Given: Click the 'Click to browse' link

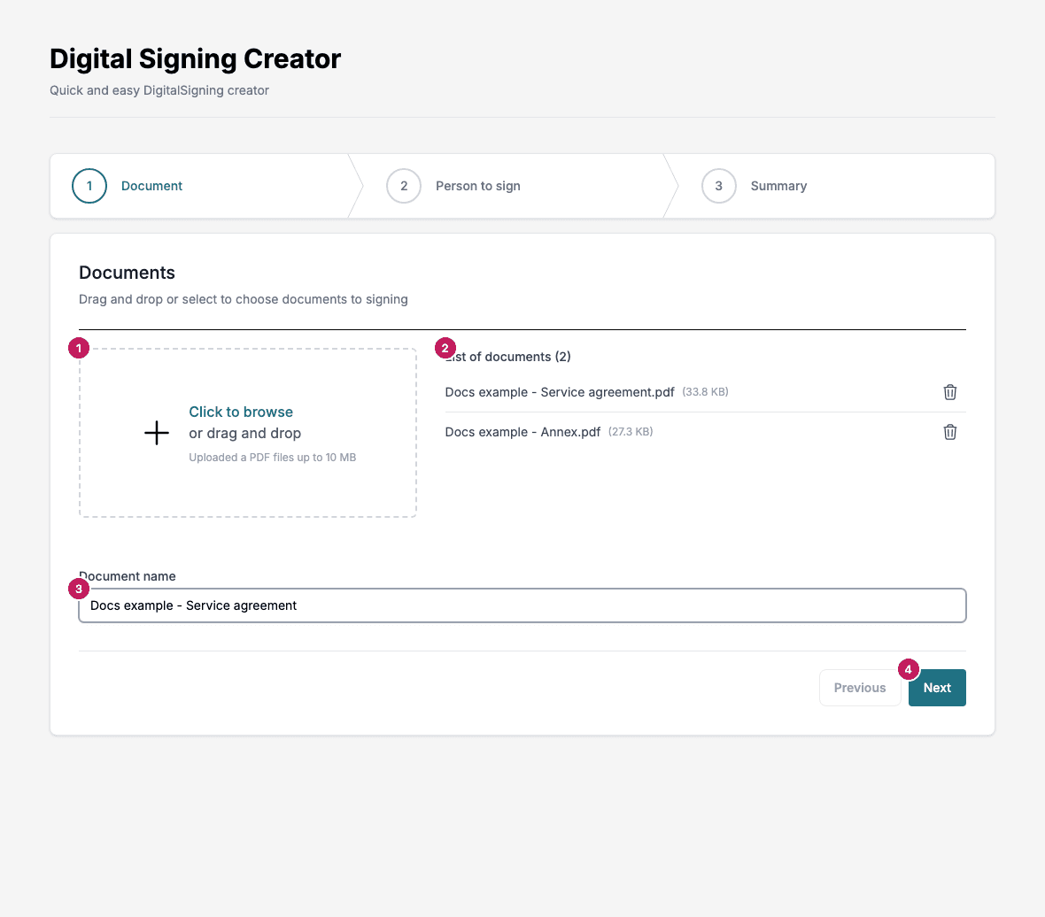Looking at the screenshot, I should coord(241,412).
